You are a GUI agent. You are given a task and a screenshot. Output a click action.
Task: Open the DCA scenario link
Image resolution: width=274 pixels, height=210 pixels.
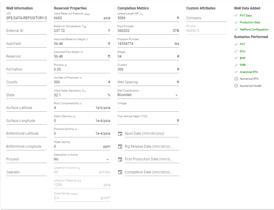click(242, 51)
